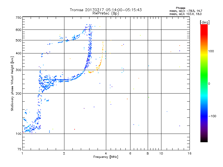
Task: Click the y-axis tick label '75'
Action: tap(20, 149)
